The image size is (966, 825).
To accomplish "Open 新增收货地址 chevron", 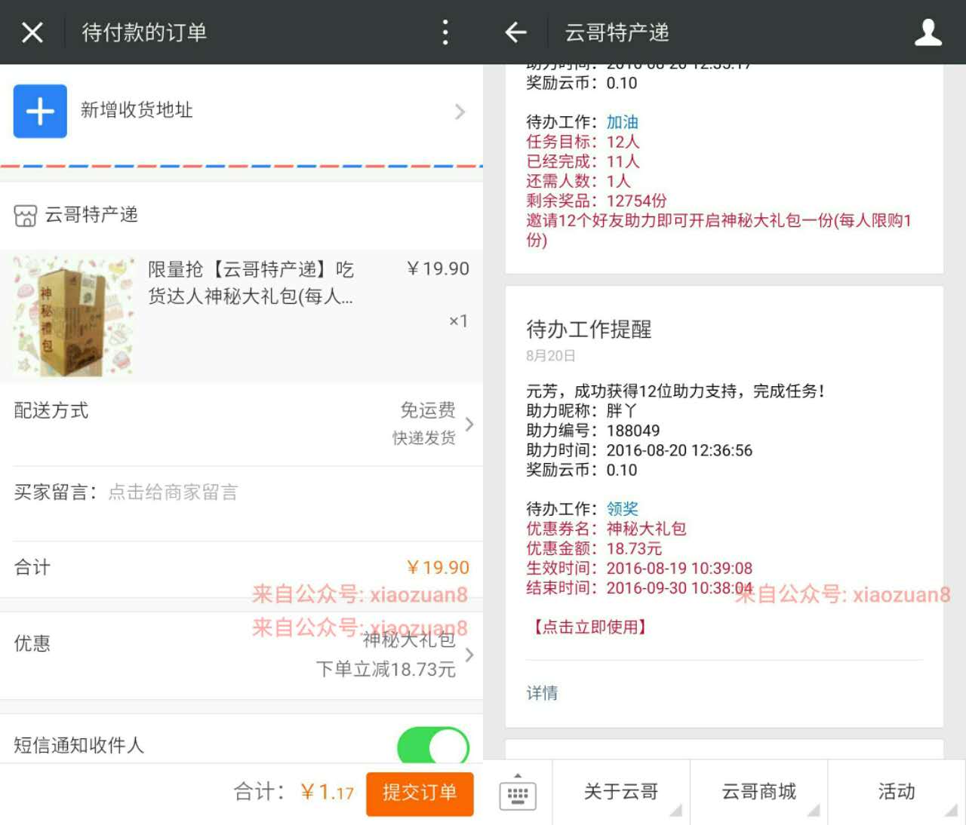I will pyautogui.click(x=460, y=112).
